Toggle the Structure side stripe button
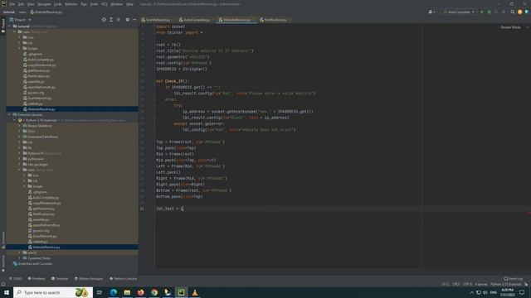 pyautogui.click(x=3, y=240)
